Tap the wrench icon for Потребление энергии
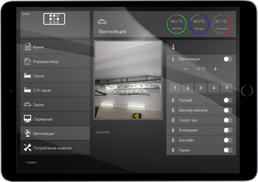 (27, 148)
